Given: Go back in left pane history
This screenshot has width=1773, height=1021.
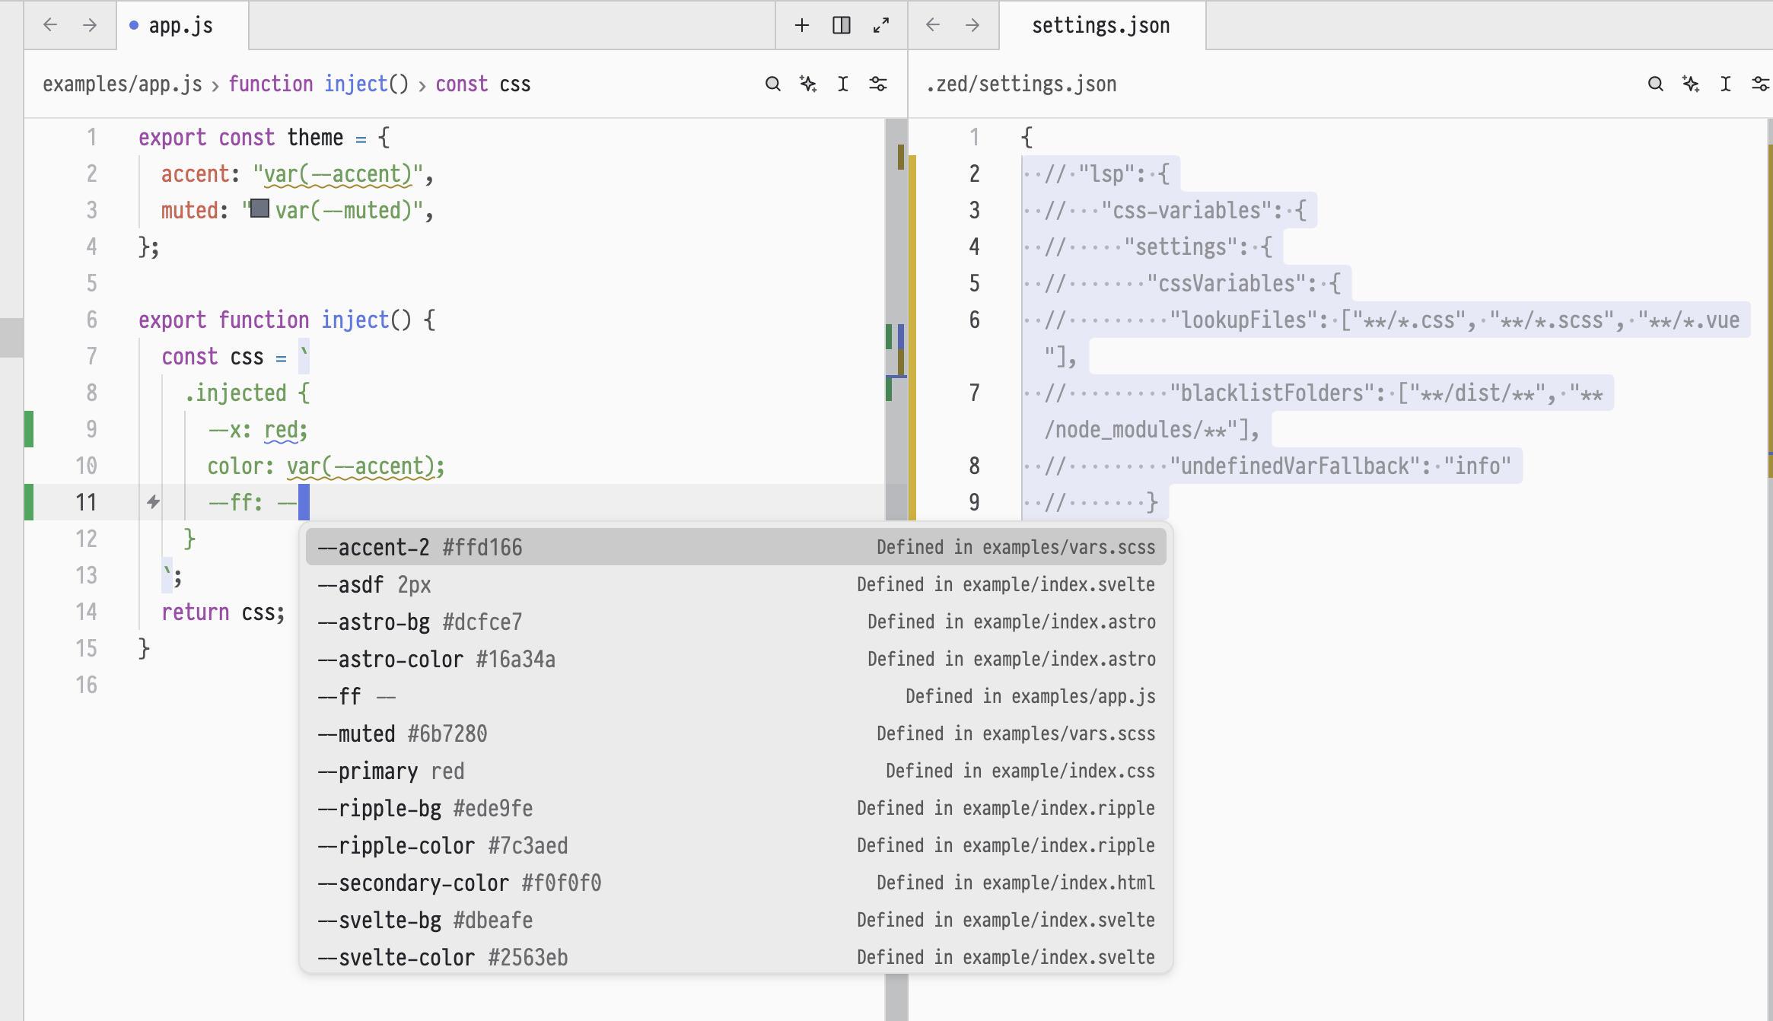Looking at the screenshot, I should coord(50,25).
